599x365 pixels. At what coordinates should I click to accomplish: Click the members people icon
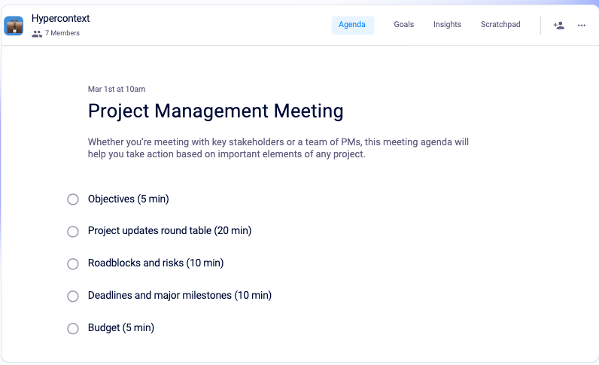[x=37, y=33]
